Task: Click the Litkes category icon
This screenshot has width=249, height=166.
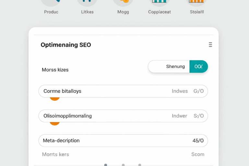Action: pos(87,3)
